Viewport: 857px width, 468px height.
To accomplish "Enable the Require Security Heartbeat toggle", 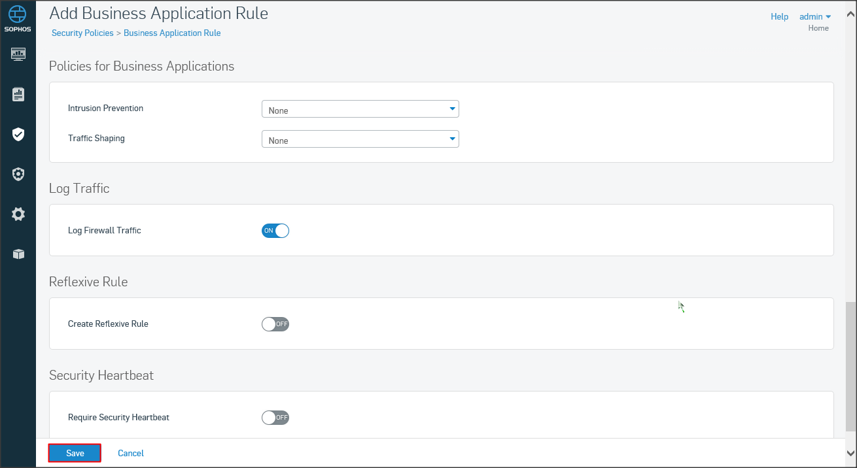I will click(275, 418).
